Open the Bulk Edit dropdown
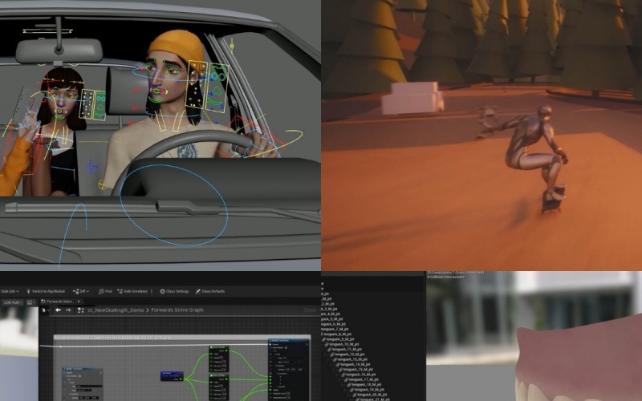Image resolution: width=642 pixels, height=401 pixels. [10, 291]
